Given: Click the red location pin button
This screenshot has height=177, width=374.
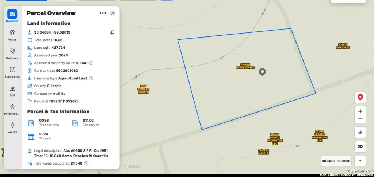Looking at the screenshot, I should pos(360,97).
